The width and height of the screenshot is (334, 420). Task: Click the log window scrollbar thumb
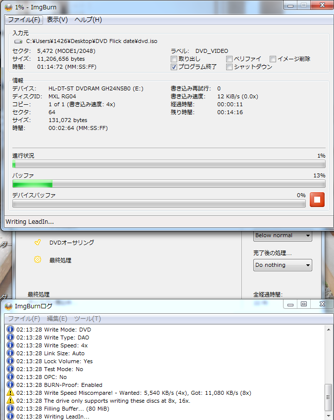[329, 397]
